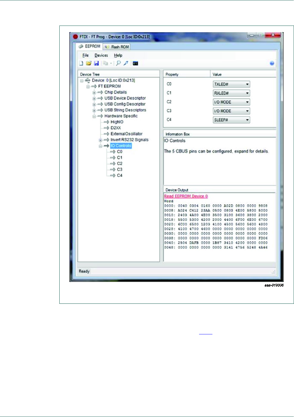Click the window size grip in status bar
Image resolution: width=294 pixels, height=417 pixels.
[x=274, y=272]
